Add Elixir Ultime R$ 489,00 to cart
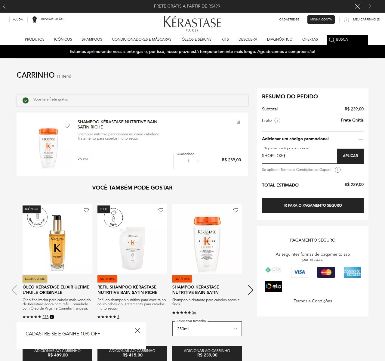Screen dimensions: 385x361 (x=57, y=353)
